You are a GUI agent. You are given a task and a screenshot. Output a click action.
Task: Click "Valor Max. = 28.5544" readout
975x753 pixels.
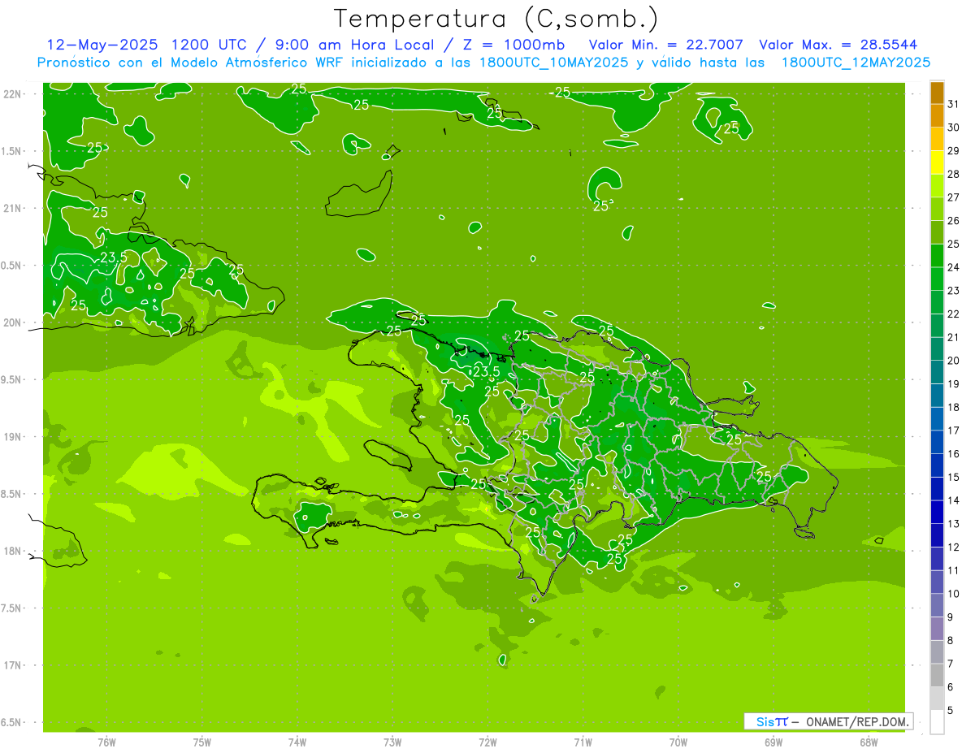[x=838, y=45]
